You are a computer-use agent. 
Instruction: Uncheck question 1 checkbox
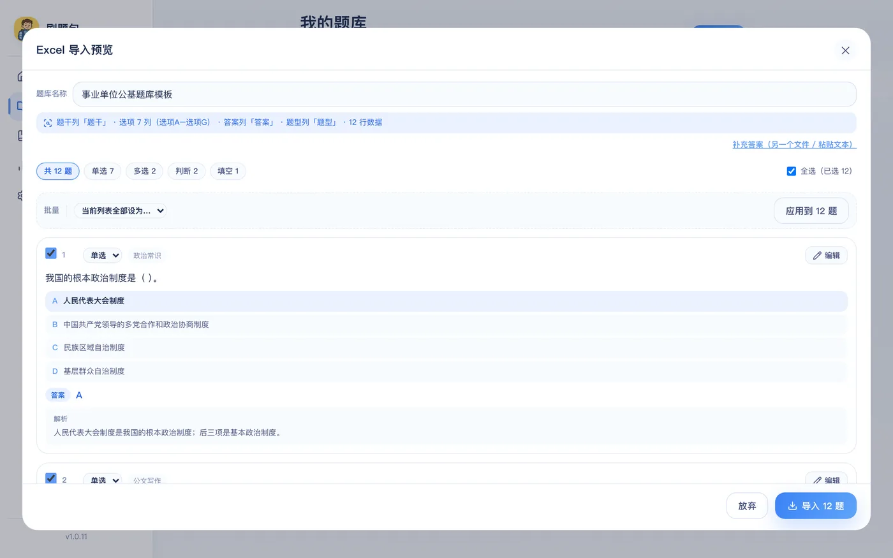tap(51, 253)
